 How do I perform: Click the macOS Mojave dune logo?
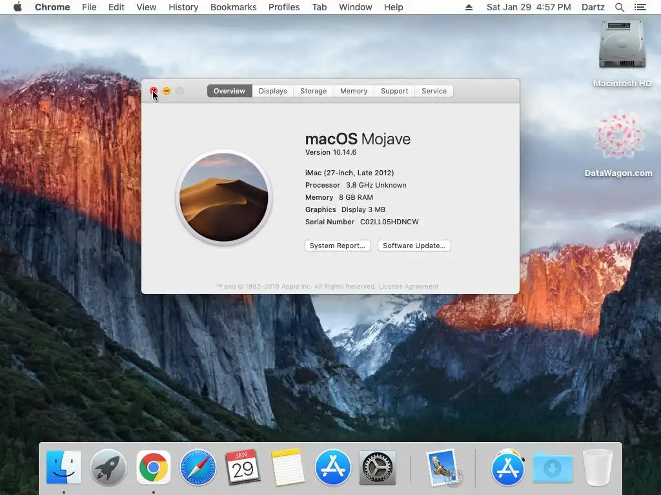[x=224, y=197]
